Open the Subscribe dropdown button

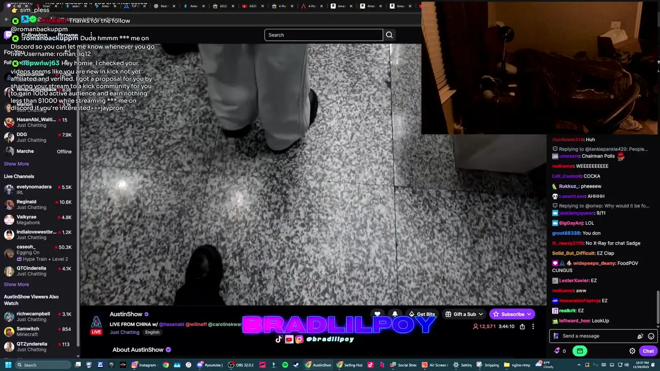click(x=512, y=314)
